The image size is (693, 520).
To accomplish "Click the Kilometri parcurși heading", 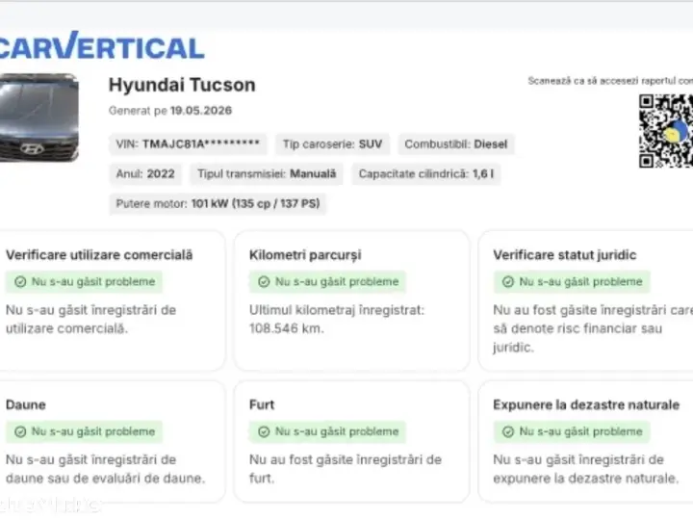I will pyautogui.click(x=305, y=255).
